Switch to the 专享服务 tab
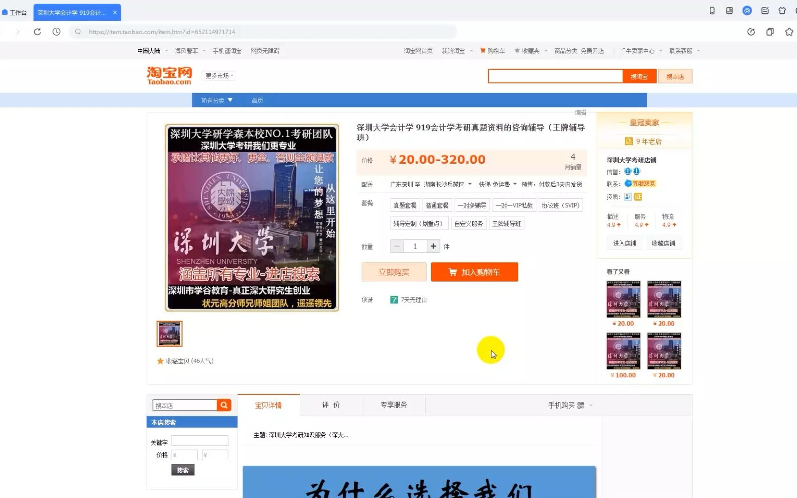Screen dimensions: 797x498 394,405
